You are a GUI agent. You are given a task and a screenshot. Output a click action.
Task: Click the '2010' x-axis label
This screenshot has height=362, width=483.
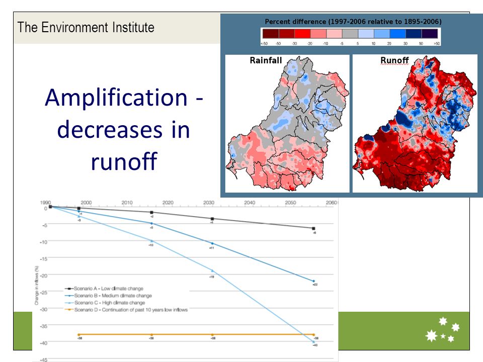pos(127,203)
